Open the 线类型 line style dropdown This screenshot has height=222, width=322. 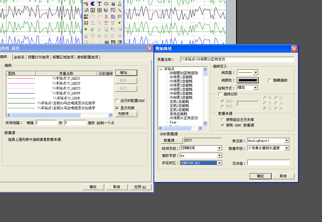[x=256, y=72]
